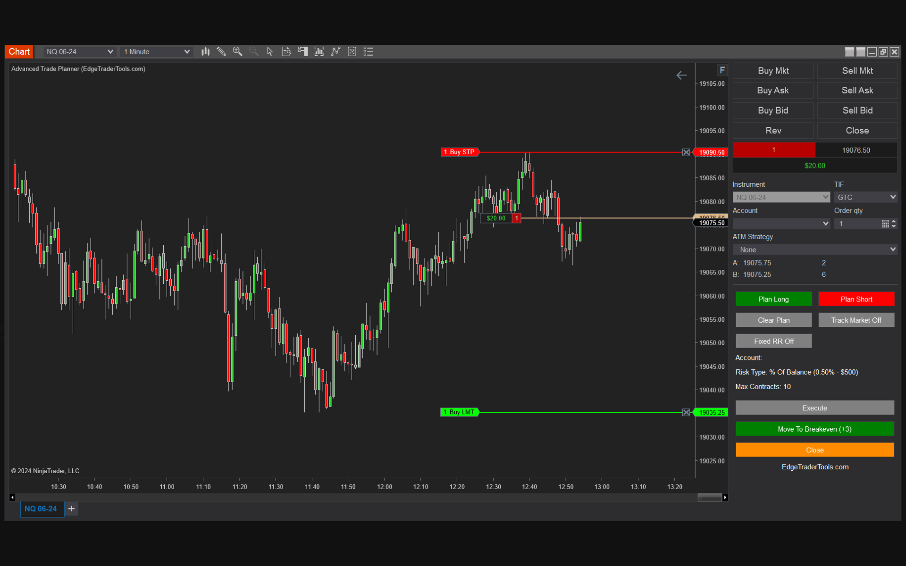906x566 pixels.
Task: Click Sell Mkt button
Action: tap(857, 71)
